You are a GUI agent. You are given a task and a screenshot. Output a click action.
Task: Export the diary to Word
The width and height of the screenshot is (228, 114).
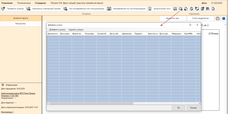[223, 18]
